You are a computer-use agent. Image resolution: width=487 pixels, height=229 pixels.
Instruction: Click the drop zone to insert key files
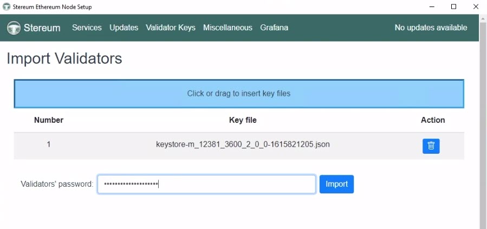[239, 94]
